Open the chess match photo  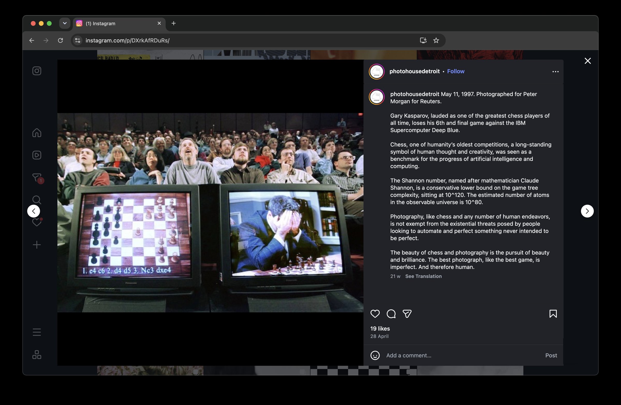[x=210, y=212]
